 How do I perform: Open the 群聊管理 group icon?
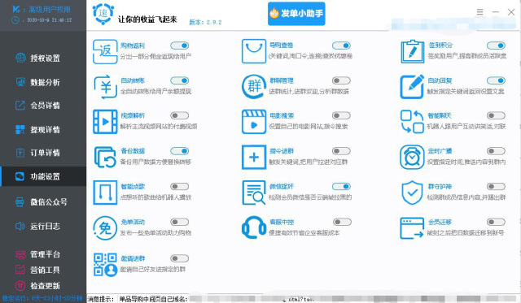tap(254, 87)
